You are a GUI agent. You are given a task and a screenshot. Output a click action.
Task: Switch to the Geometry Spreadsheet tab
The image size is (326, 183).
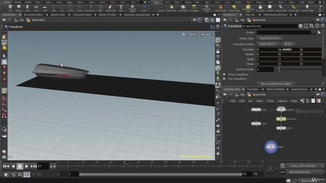(137, 15)
